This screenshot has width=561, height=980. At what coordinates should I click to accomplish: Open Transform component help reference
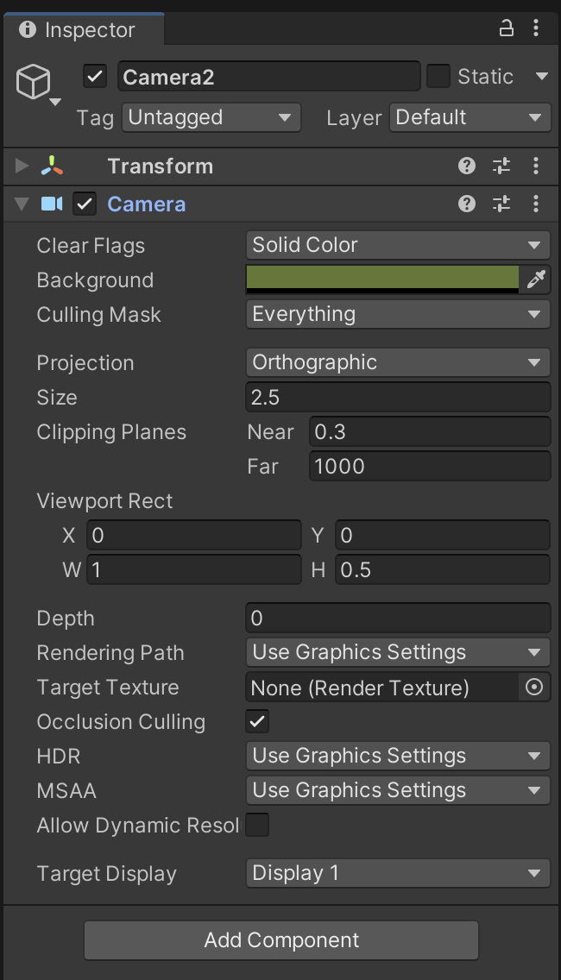[x=467, y=166]
